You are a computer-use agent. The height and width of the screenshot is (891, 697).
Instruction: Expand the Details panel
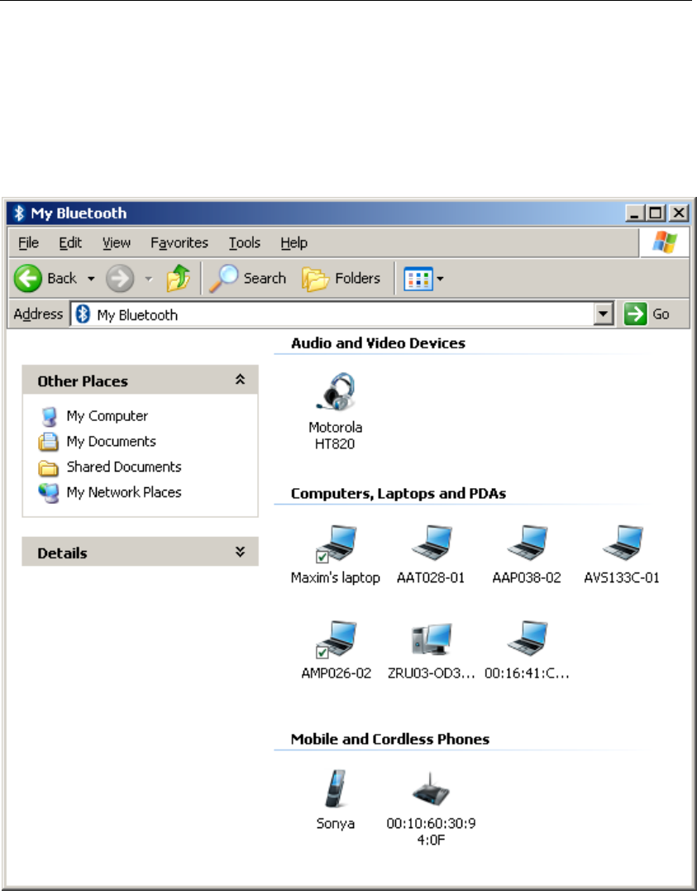(241, 552)
